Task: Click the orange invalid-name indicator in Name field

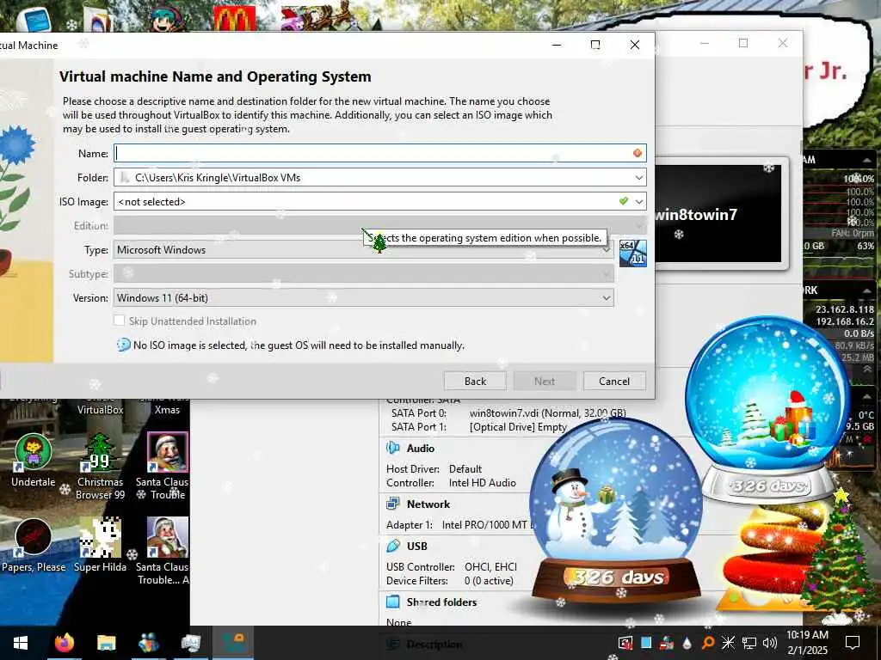Action: [638, 153]
